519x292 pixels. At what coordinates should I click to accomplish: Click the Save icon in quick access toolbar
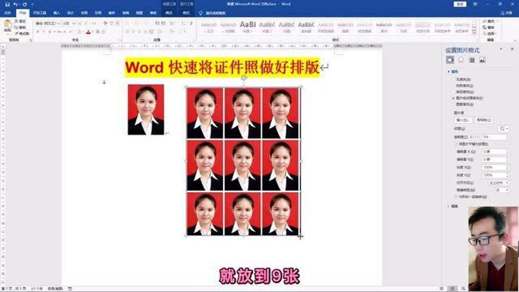7,4
